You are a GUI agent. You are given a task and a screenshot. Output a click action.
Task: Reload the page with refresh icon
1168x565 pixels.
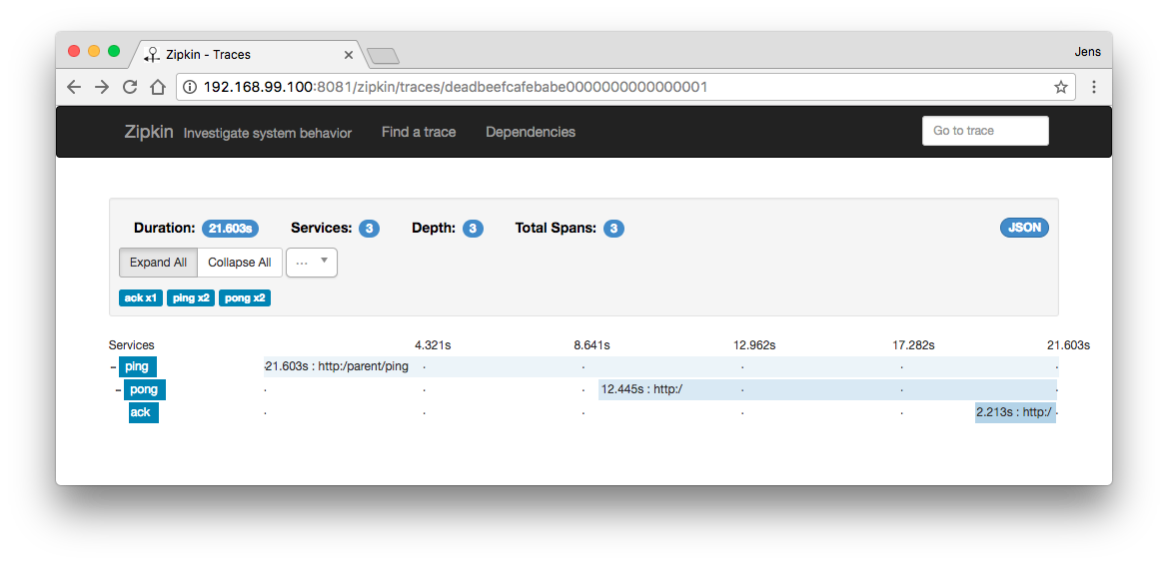(130, 87)
